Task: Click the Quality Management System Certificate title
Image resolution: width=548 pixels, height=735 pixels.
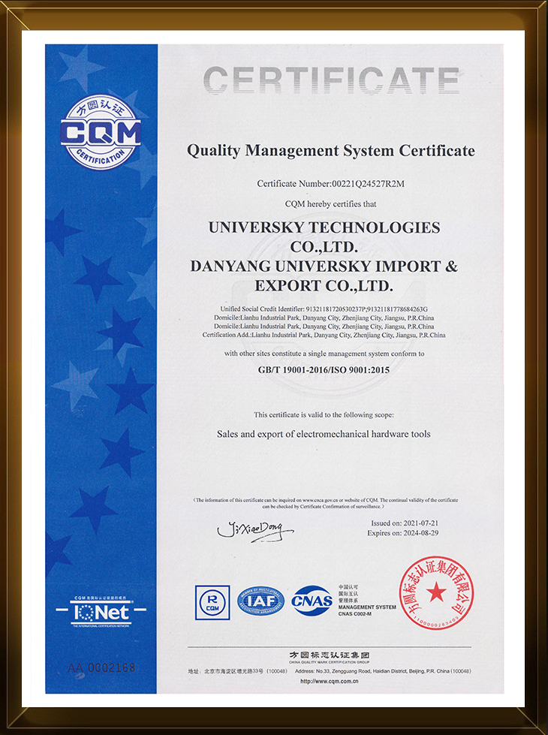Action: click(331, 151)
